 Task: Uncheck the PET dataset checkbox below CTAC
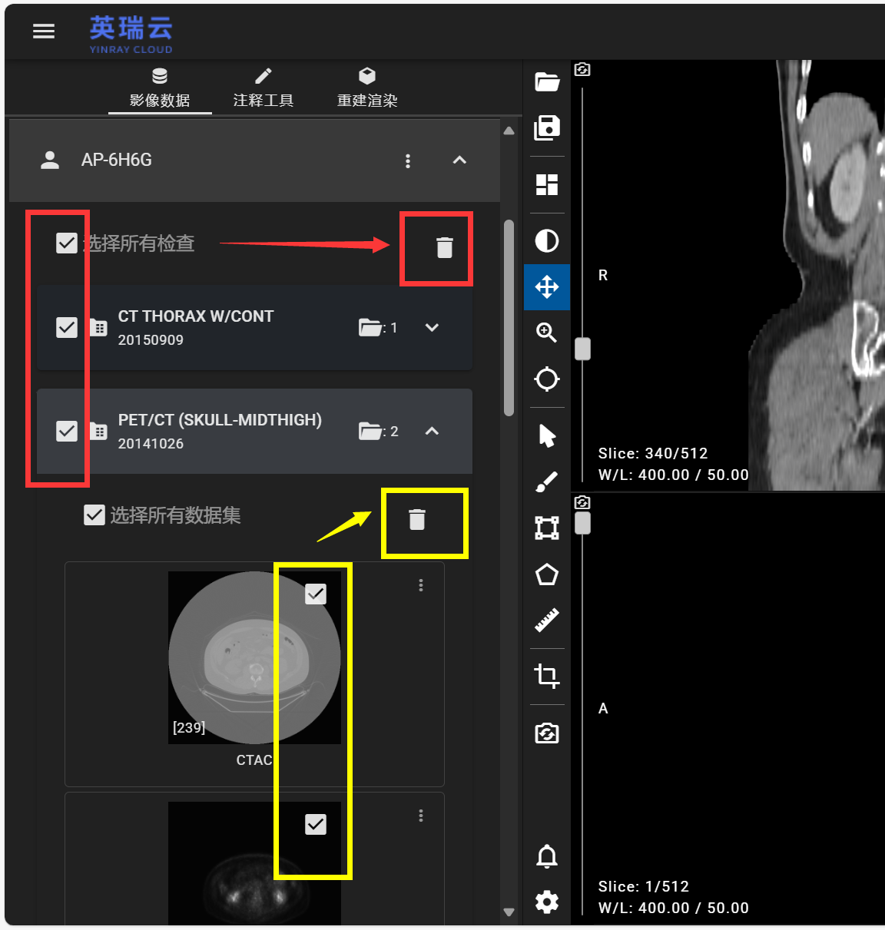(x=316, y=824)
